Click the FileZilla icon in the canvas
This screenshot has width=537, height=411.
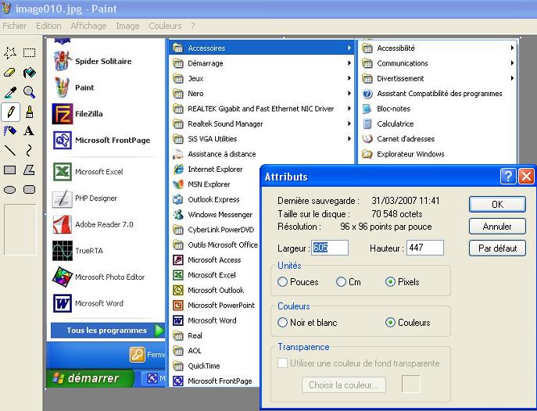point(63,113)
